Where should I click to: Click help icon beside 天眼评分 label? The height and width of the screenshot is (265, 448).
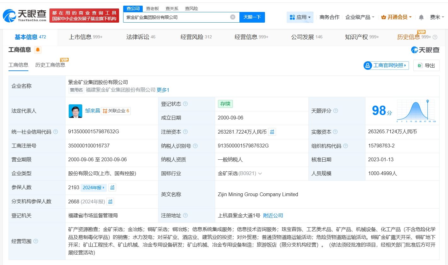point(336,111)
